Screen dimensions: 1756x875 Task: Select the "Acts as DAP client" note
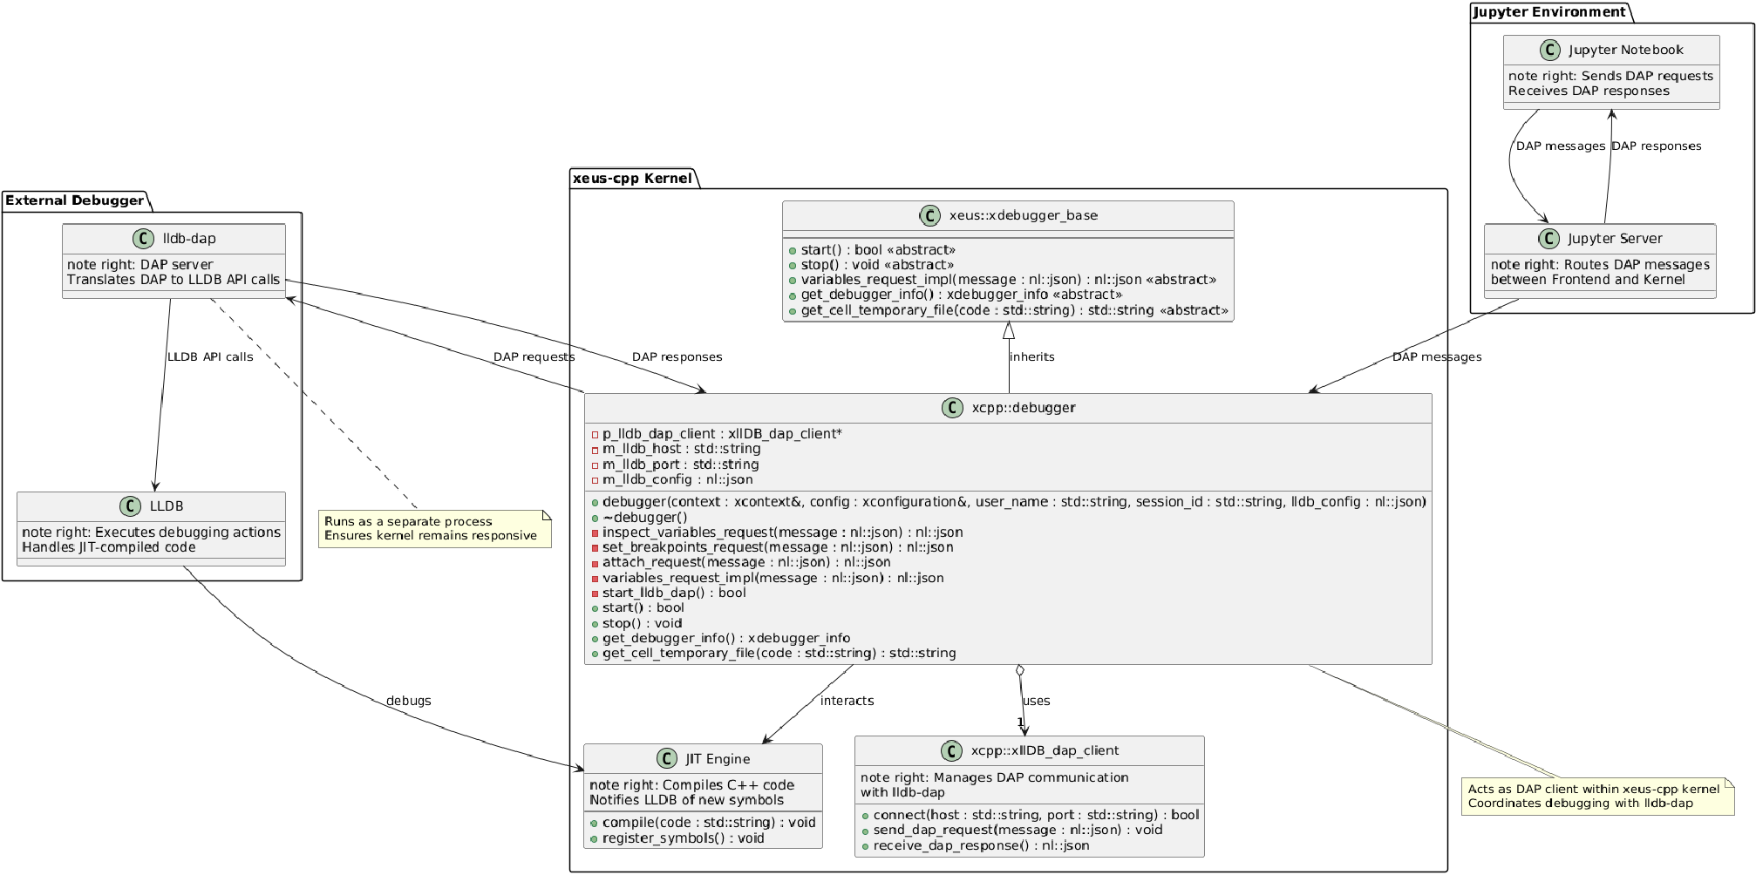(1597, 797)
